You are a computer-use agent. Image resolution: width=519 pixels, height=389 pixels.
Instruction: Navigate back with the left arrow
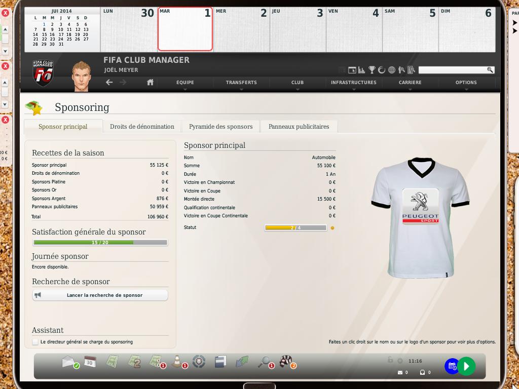pos(109,82)
